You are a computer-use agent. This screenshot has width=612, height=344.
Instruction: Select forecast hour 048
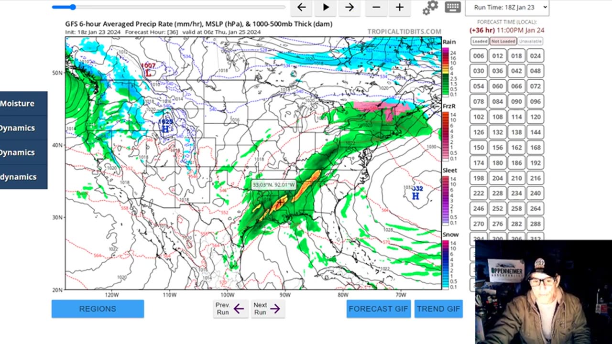535,71
